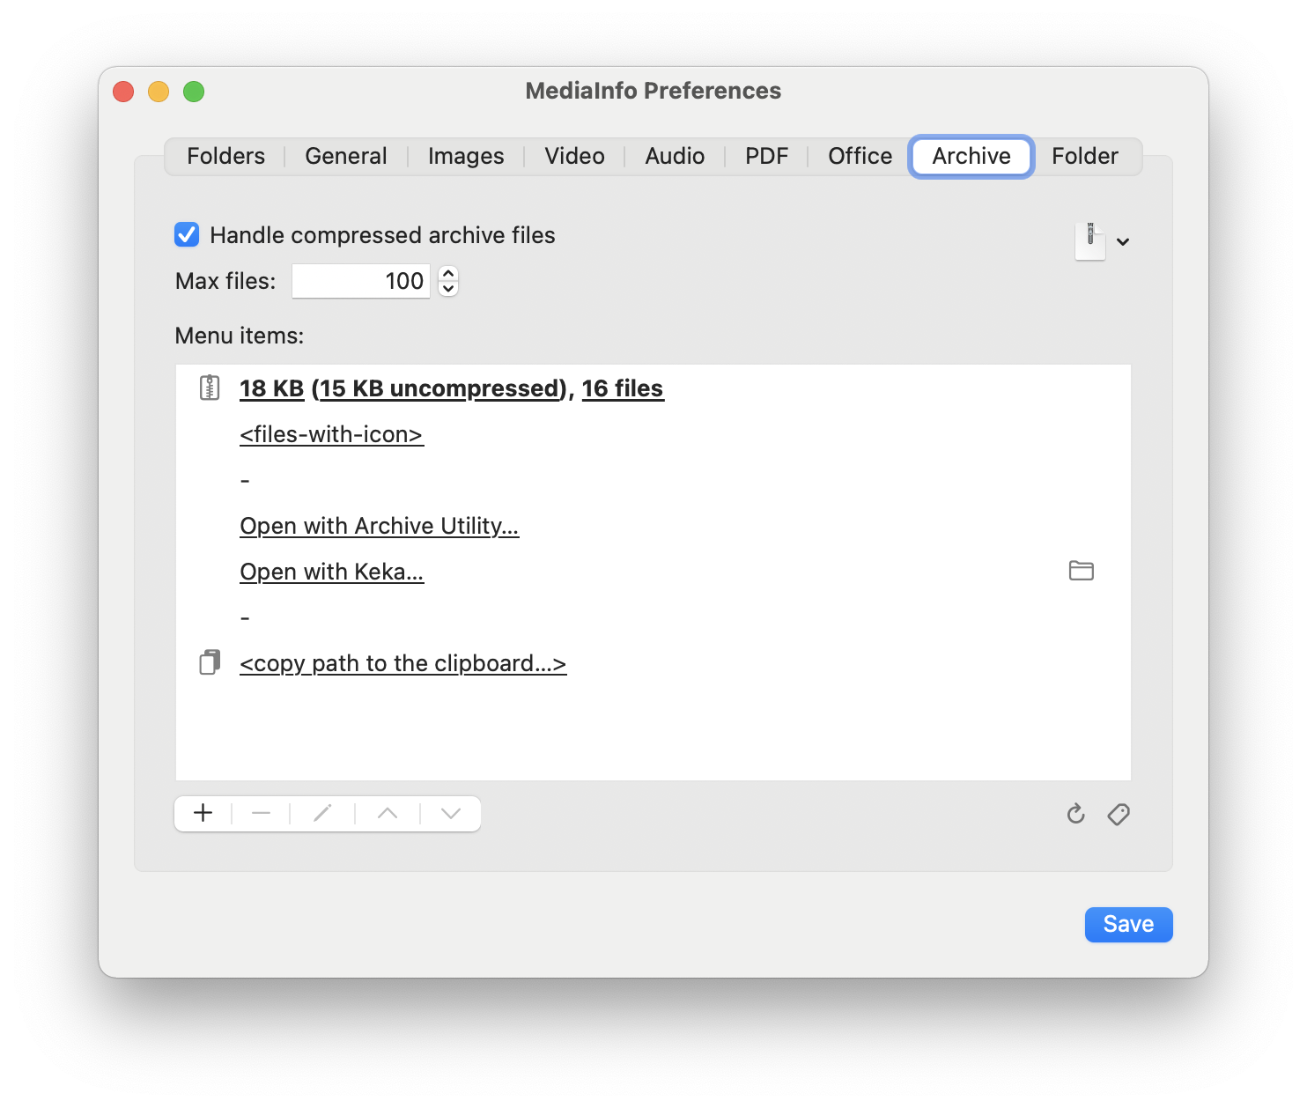Image resolution: width=1307 pixels, height=1108 pixels.
Task: Zoom the window with green button
Action: [194, 92]
